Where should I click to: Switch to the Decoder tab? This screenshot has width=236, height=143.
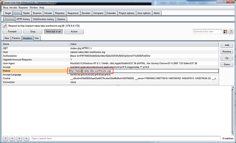[x=86, y=13]
